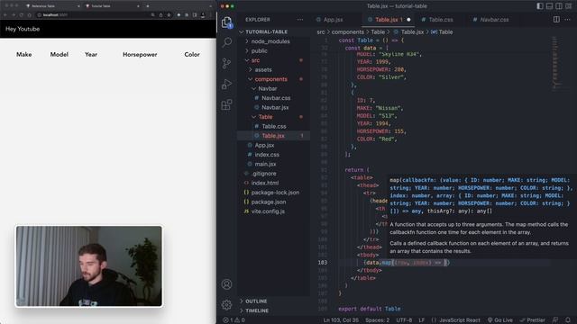577x324 pixels.
Task: Reload the browser page
Action: (22, 15)
